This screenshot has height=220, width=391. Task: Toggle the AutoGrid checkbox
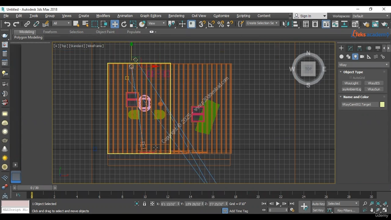coord(351,78)
